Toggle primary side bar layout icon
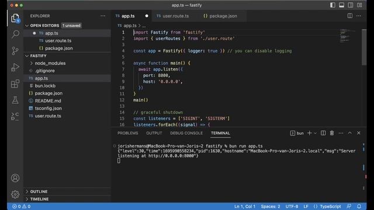 333,5
